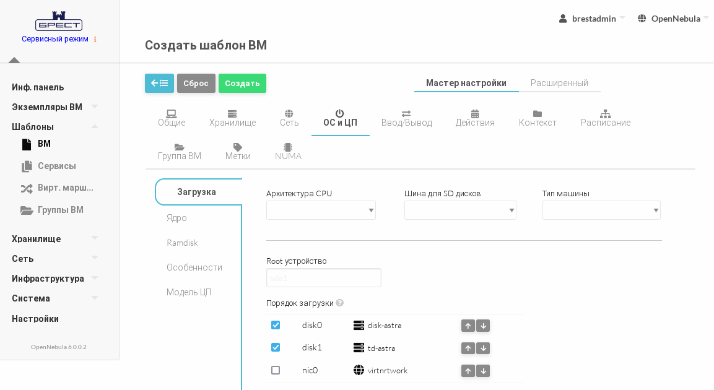
Task: Click the boot order help icon
Action: tap(339, 303)
